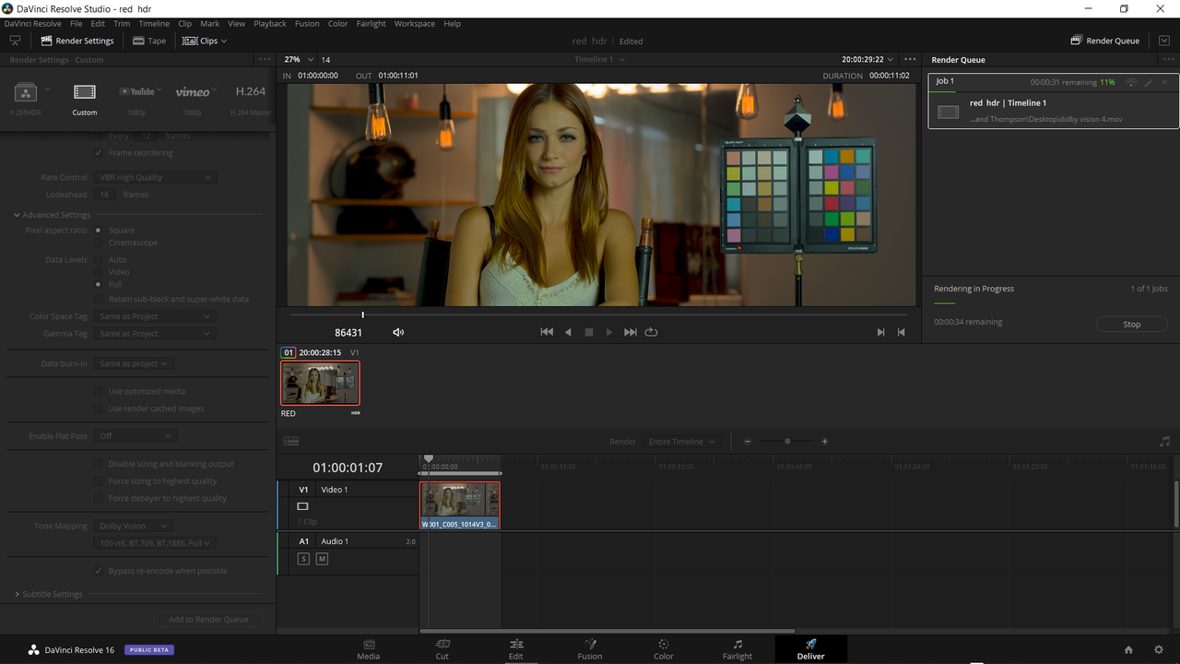Select the H.264 Master preset

coord(250,99)
